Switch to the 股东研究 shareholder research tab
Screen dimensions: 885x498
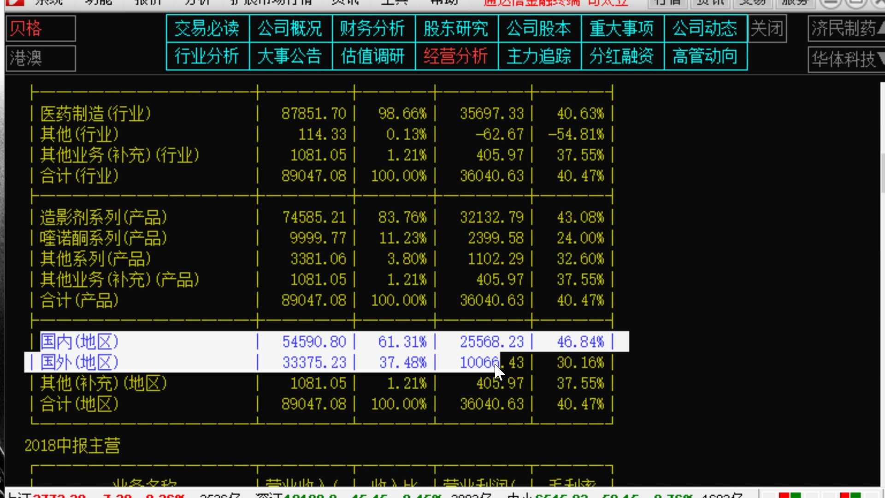455,28
